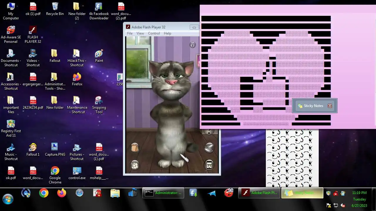Select Capture.PNG on the desktop

pyautogui.click(x=55, y=150)
